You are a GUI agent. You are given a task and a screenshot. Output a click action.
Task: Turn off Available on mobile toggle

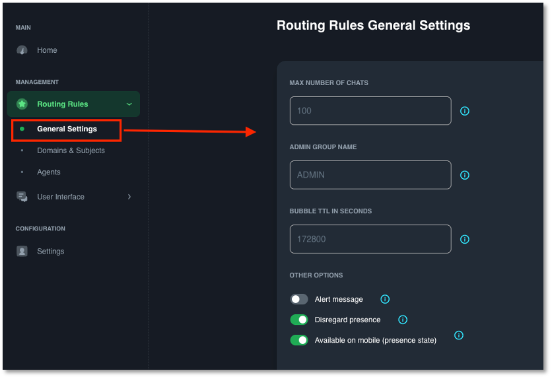point(299,340)
